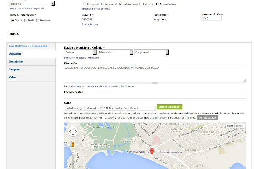Open the Colima state dropdown

80,52
